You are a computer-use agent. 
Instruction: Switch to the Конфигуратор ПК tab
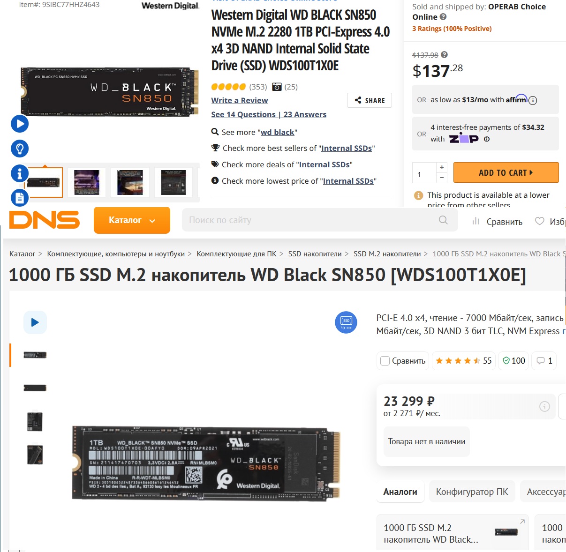(x=472, y=492)
